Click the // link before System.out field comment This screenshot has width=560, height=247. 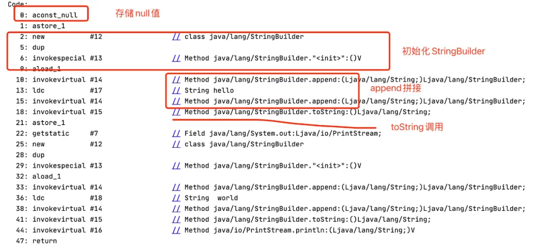[x=175, y=133]
